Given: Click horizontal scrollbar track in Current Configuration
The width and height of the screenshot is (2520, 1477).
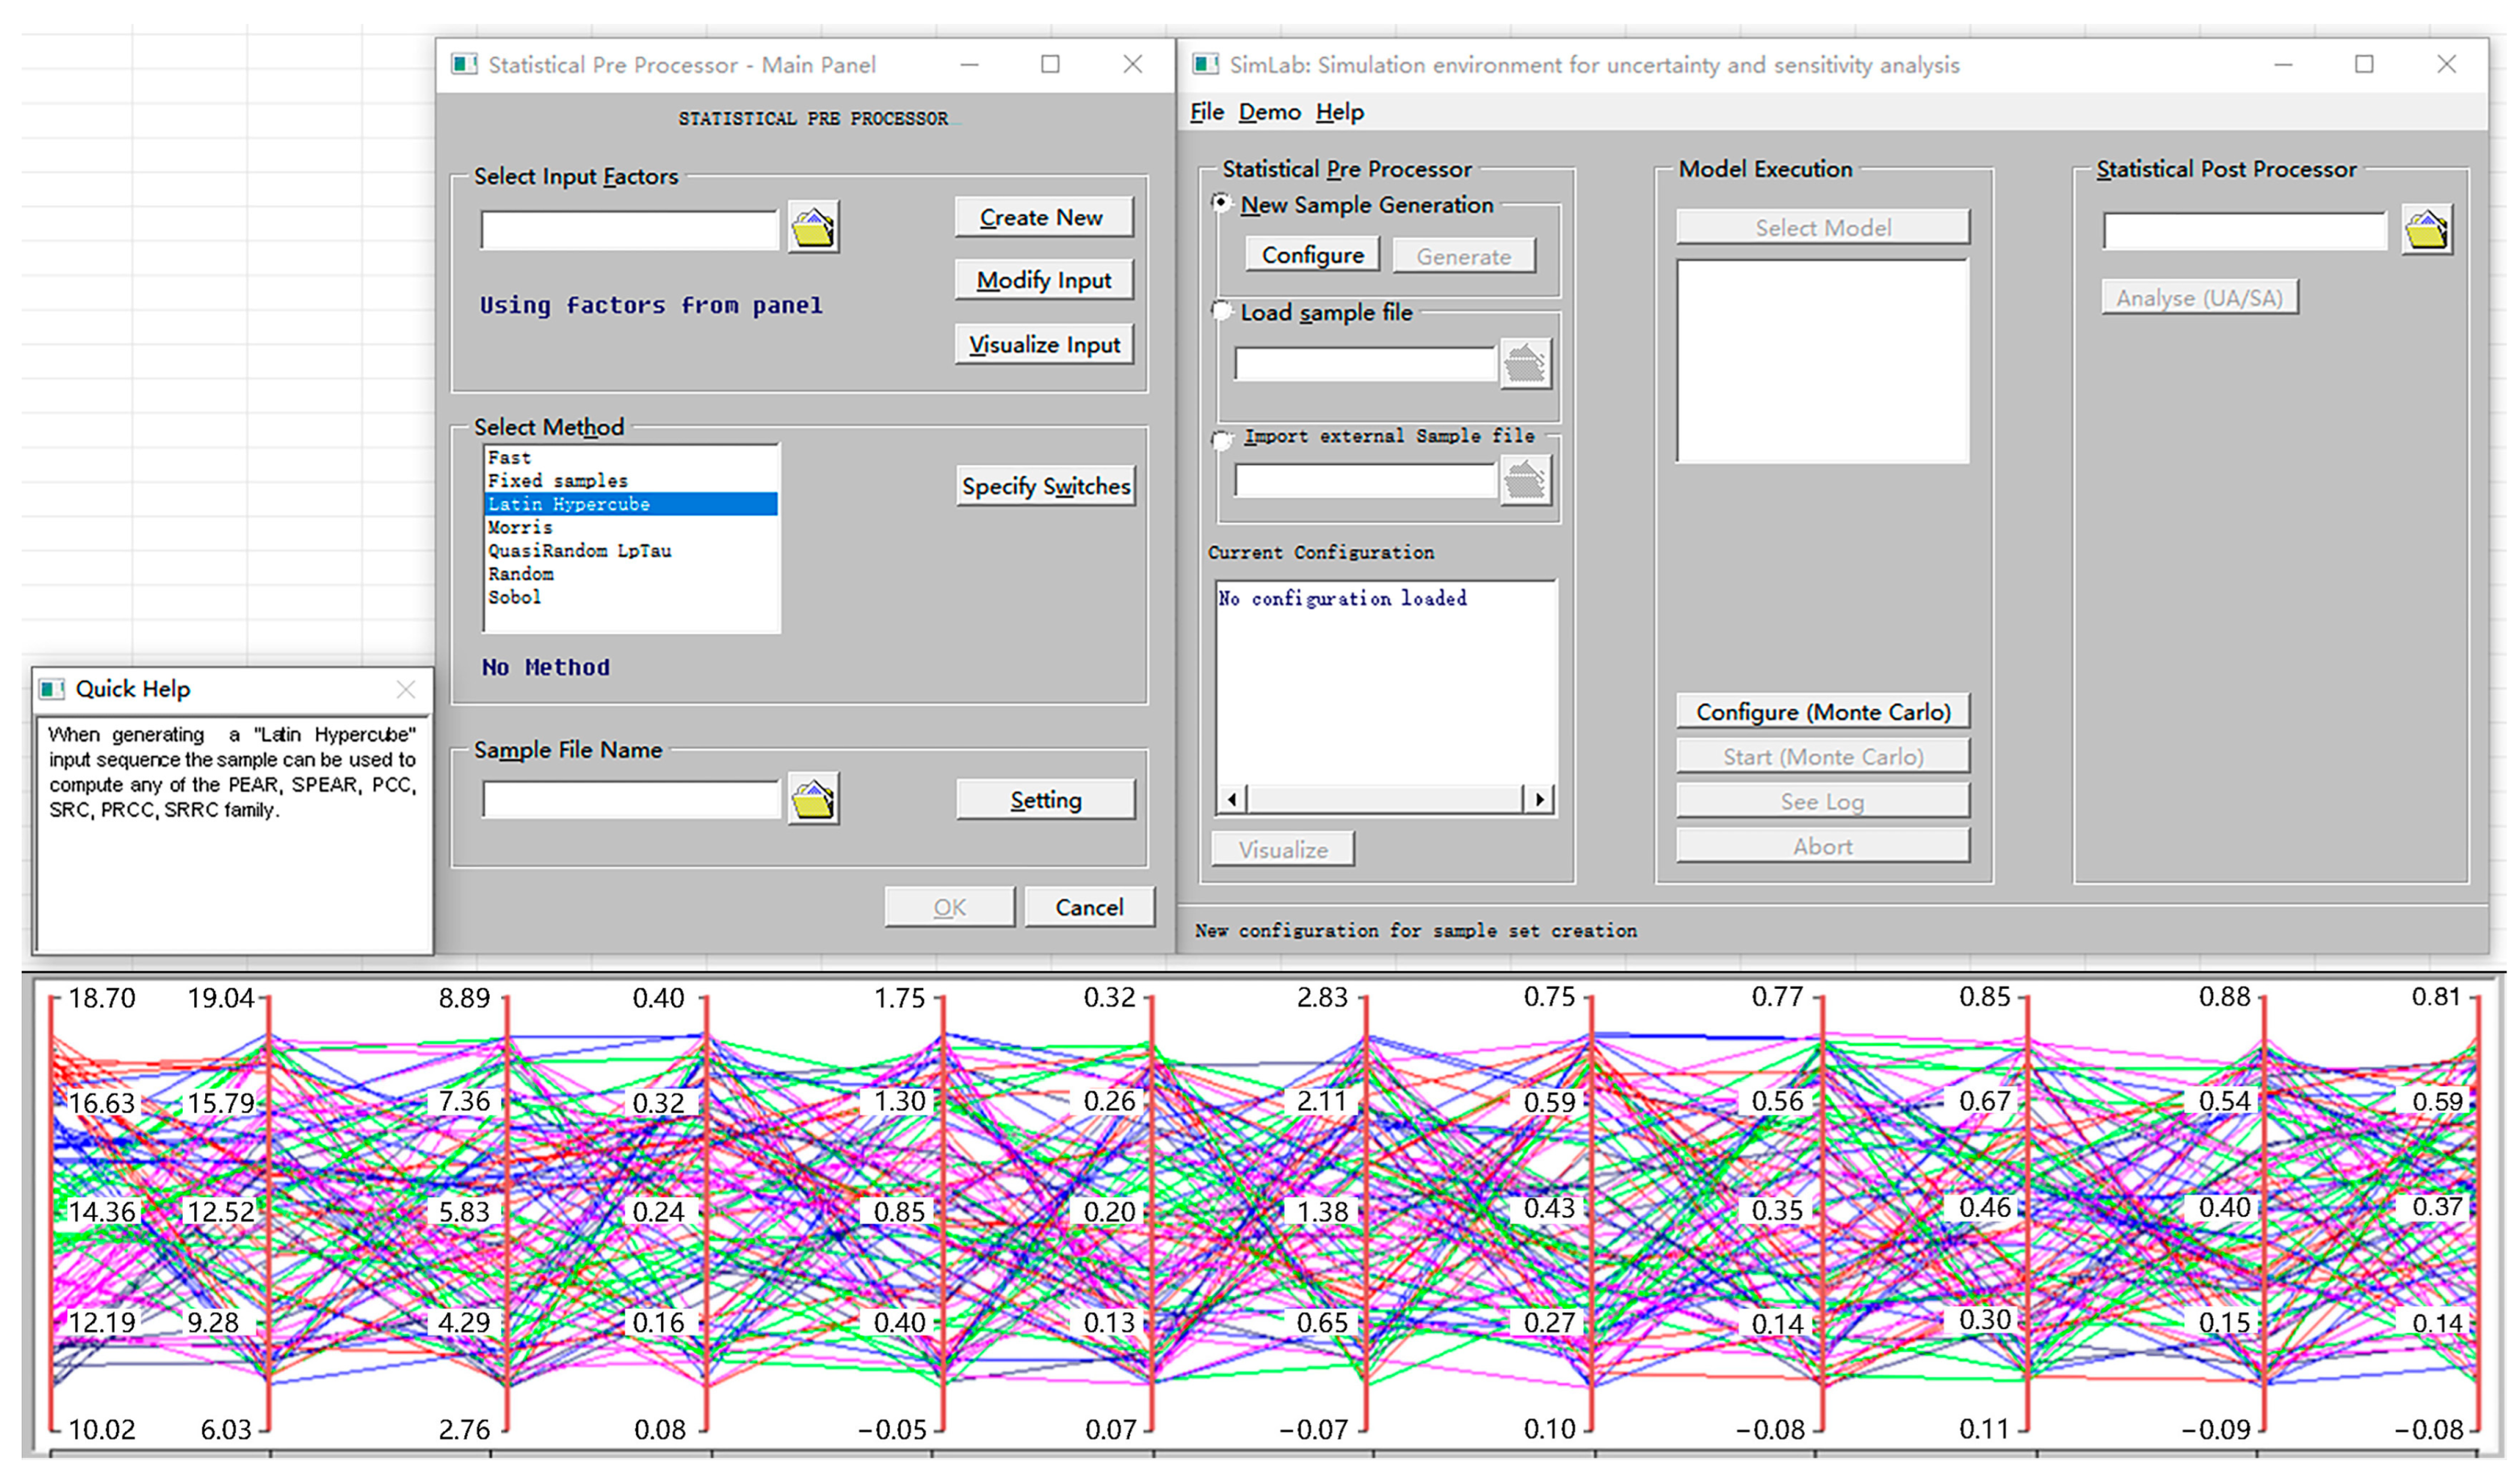Looking at the screenshot, I should click(1384, 799).
